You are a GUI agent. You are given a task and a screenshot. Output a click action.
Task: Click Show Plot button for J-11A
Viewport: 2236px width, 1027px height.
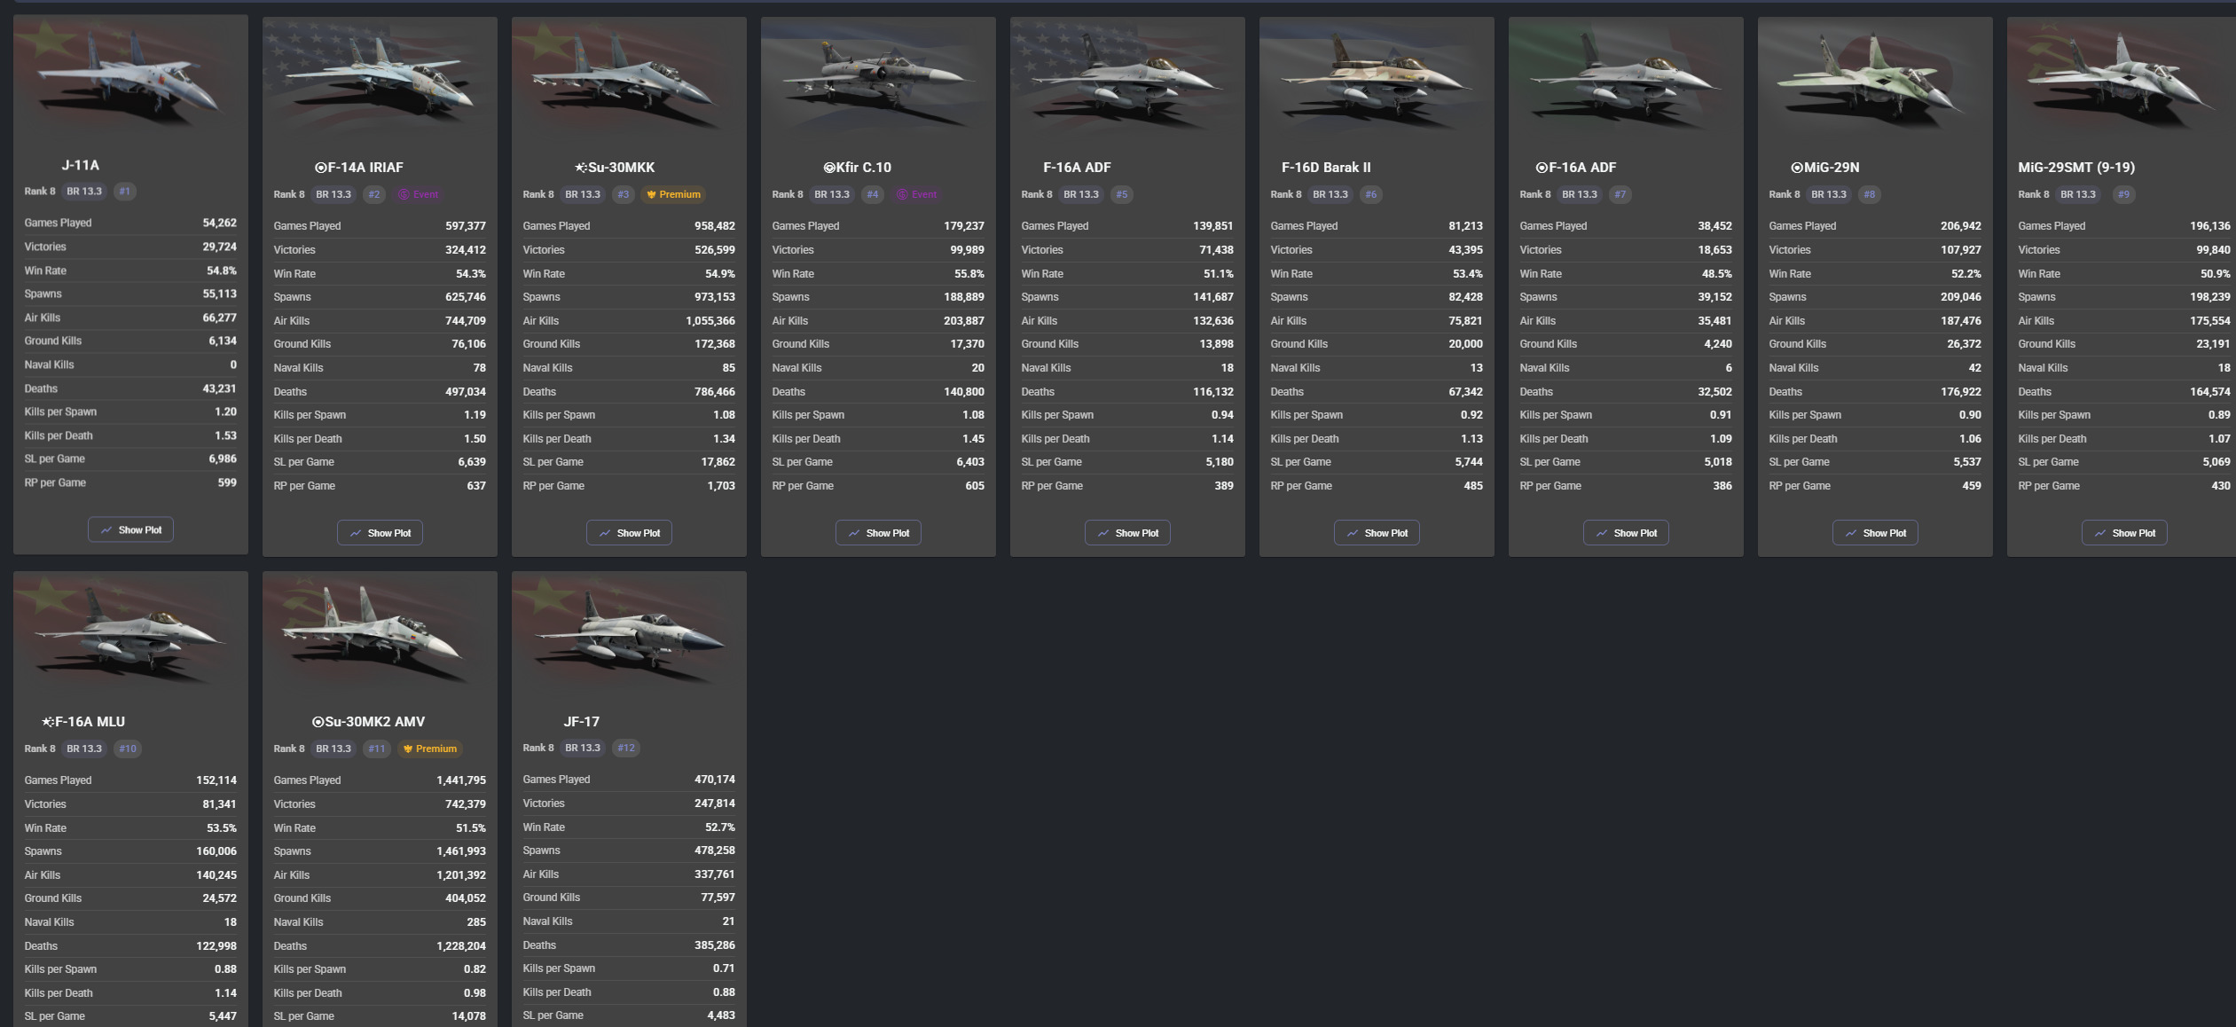130,529
